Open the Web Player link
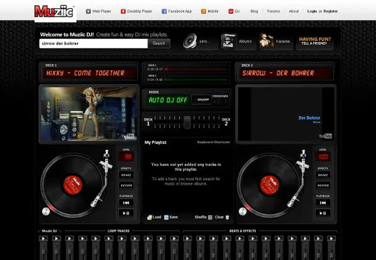376x260 pixels. coord(98,11)
